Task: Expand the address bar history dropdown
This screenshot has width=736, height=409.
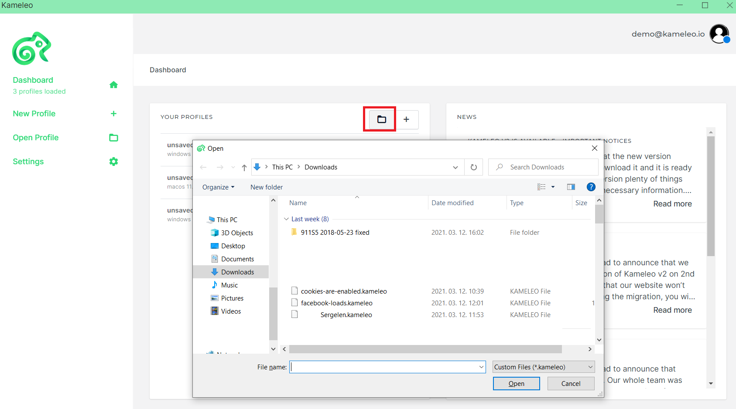Action: [455, 167]
